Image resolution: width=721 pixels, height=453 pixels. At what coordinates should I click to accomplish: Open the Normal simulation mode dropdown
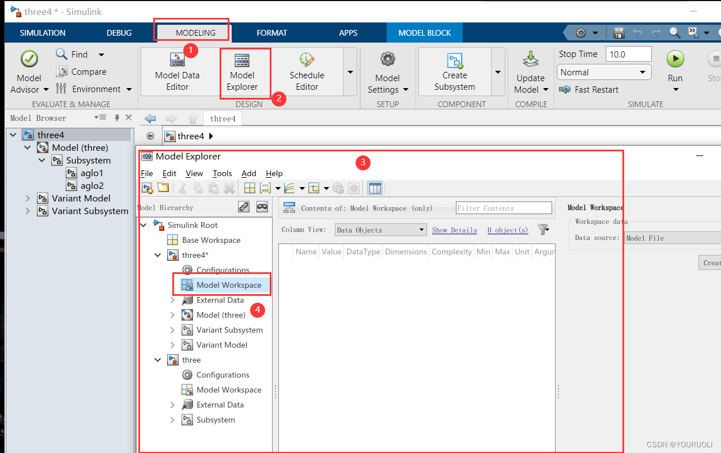point(604,73)
